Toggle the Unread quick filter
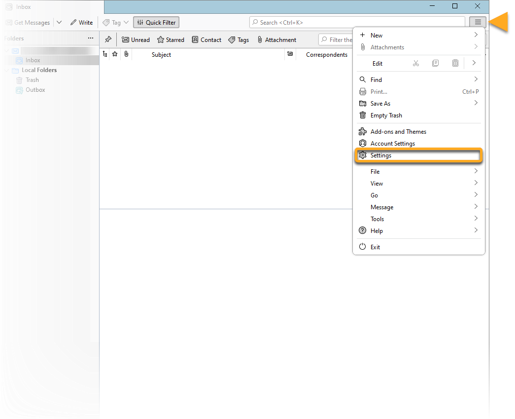 tap(136, 39)
